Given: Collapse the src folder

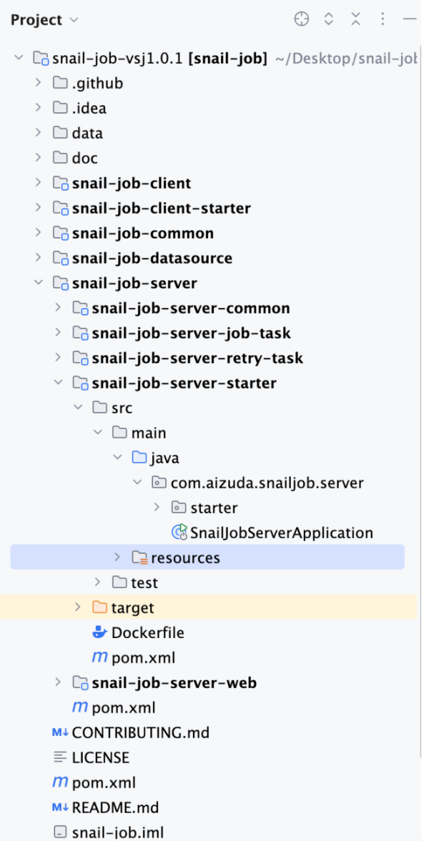Looking at the screenshot, I should (x=78, y=407).
